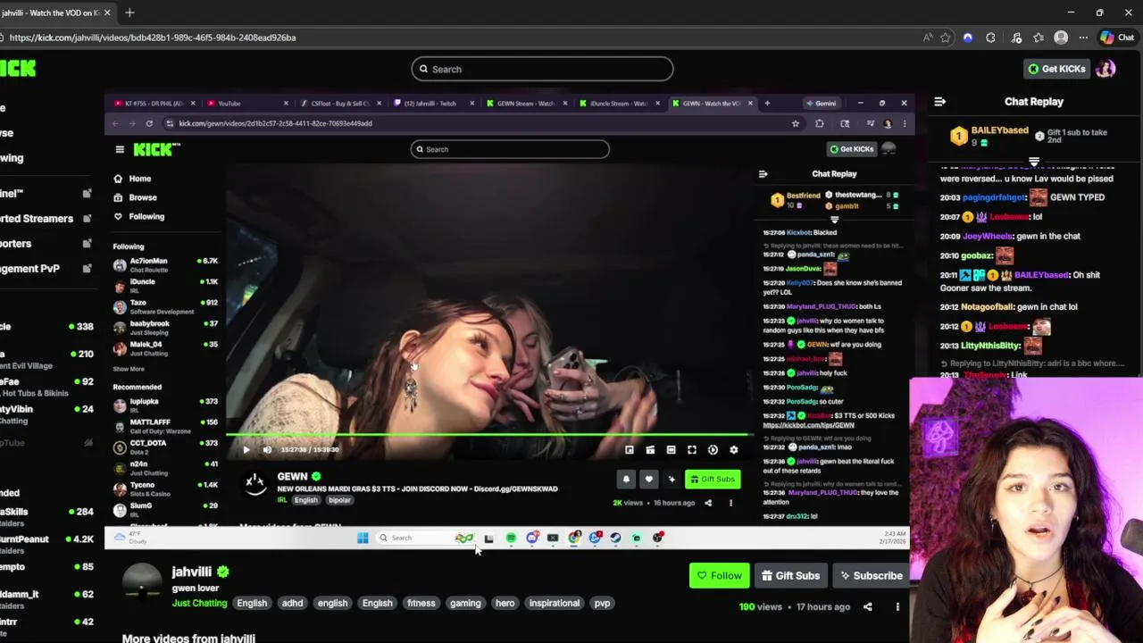The width and height of the screenshot is (1143, 643).
Task: Enter fullscreen on the GEWN player
Action: [691, 450]
